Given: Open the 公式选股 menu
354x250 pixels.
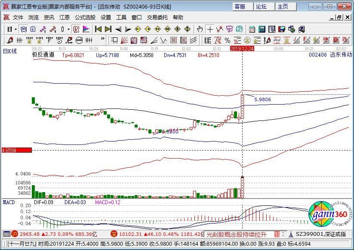Looking at the screenshot, I should [x=85, y=17].
